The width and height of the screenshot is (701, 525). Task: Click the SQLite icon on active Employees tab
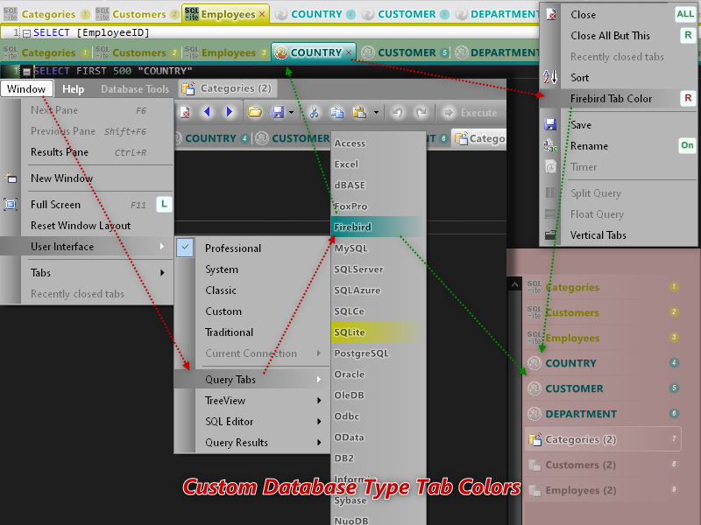pos(191,14)
